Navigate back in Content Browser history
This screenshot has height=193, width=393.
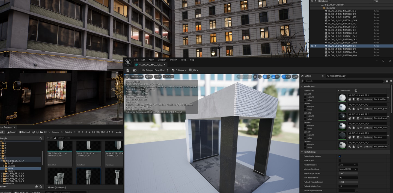pyautogui.click(x=34, y=132)
